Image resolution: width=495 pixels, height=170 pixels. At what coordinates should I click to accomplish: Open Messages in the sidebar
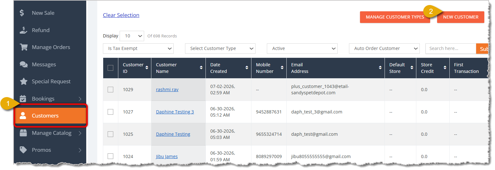click(x=44, y=64)
